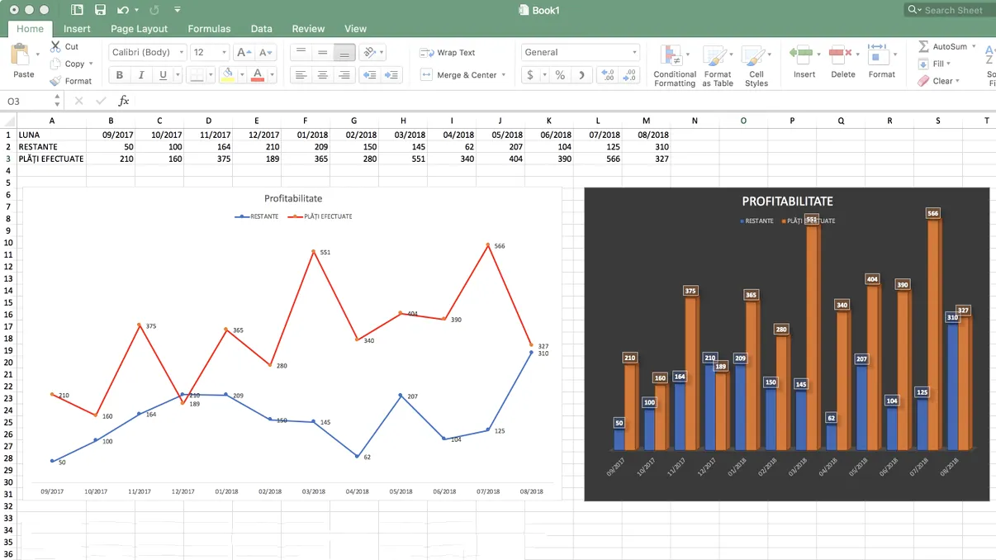This screenshot has width=996, height=560.
Task: Toggle underline formatting
Action: tap(163, 75)
